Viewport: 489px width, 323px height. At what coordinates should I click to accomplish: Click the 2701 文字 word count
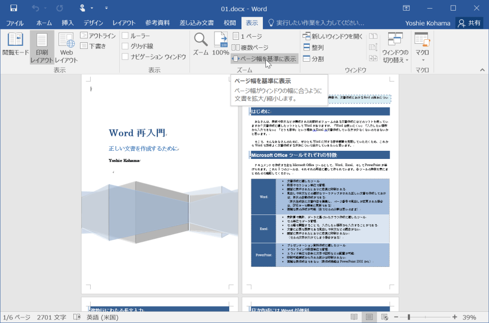51,317
